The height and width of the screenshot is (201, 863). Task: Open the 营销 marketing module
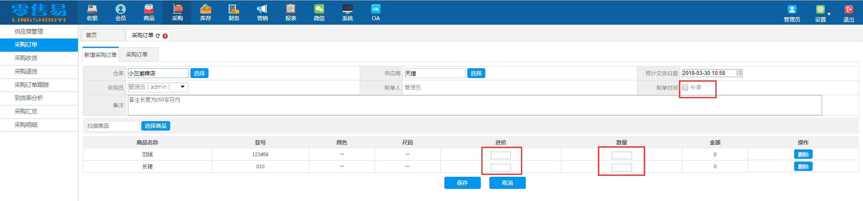[x=262, y=13]
